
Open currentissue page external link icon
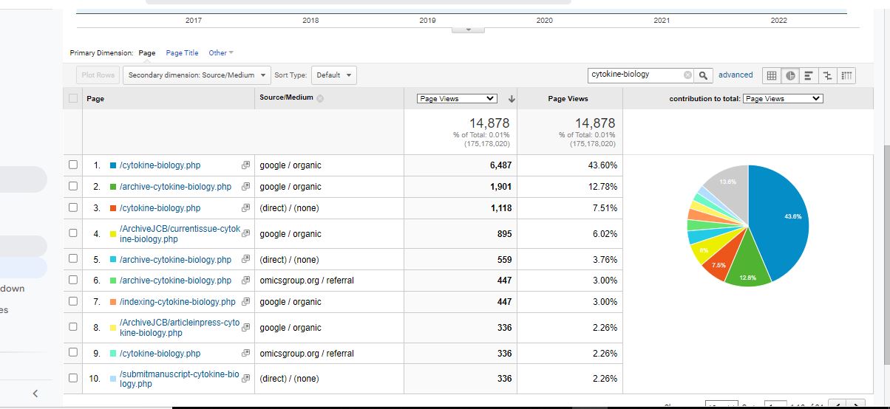pos(245,234)
